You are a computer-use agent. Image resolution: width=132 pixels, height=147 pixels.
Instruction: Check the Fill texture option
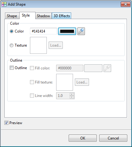[32, 82]
